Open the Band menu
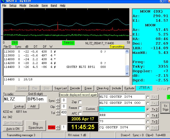This screenshot has width=170, height=139. point(54,6)
